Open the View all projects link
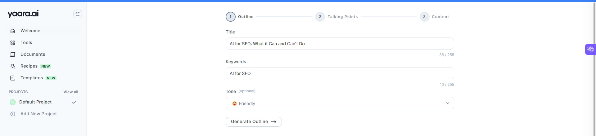 coord(71,92)
